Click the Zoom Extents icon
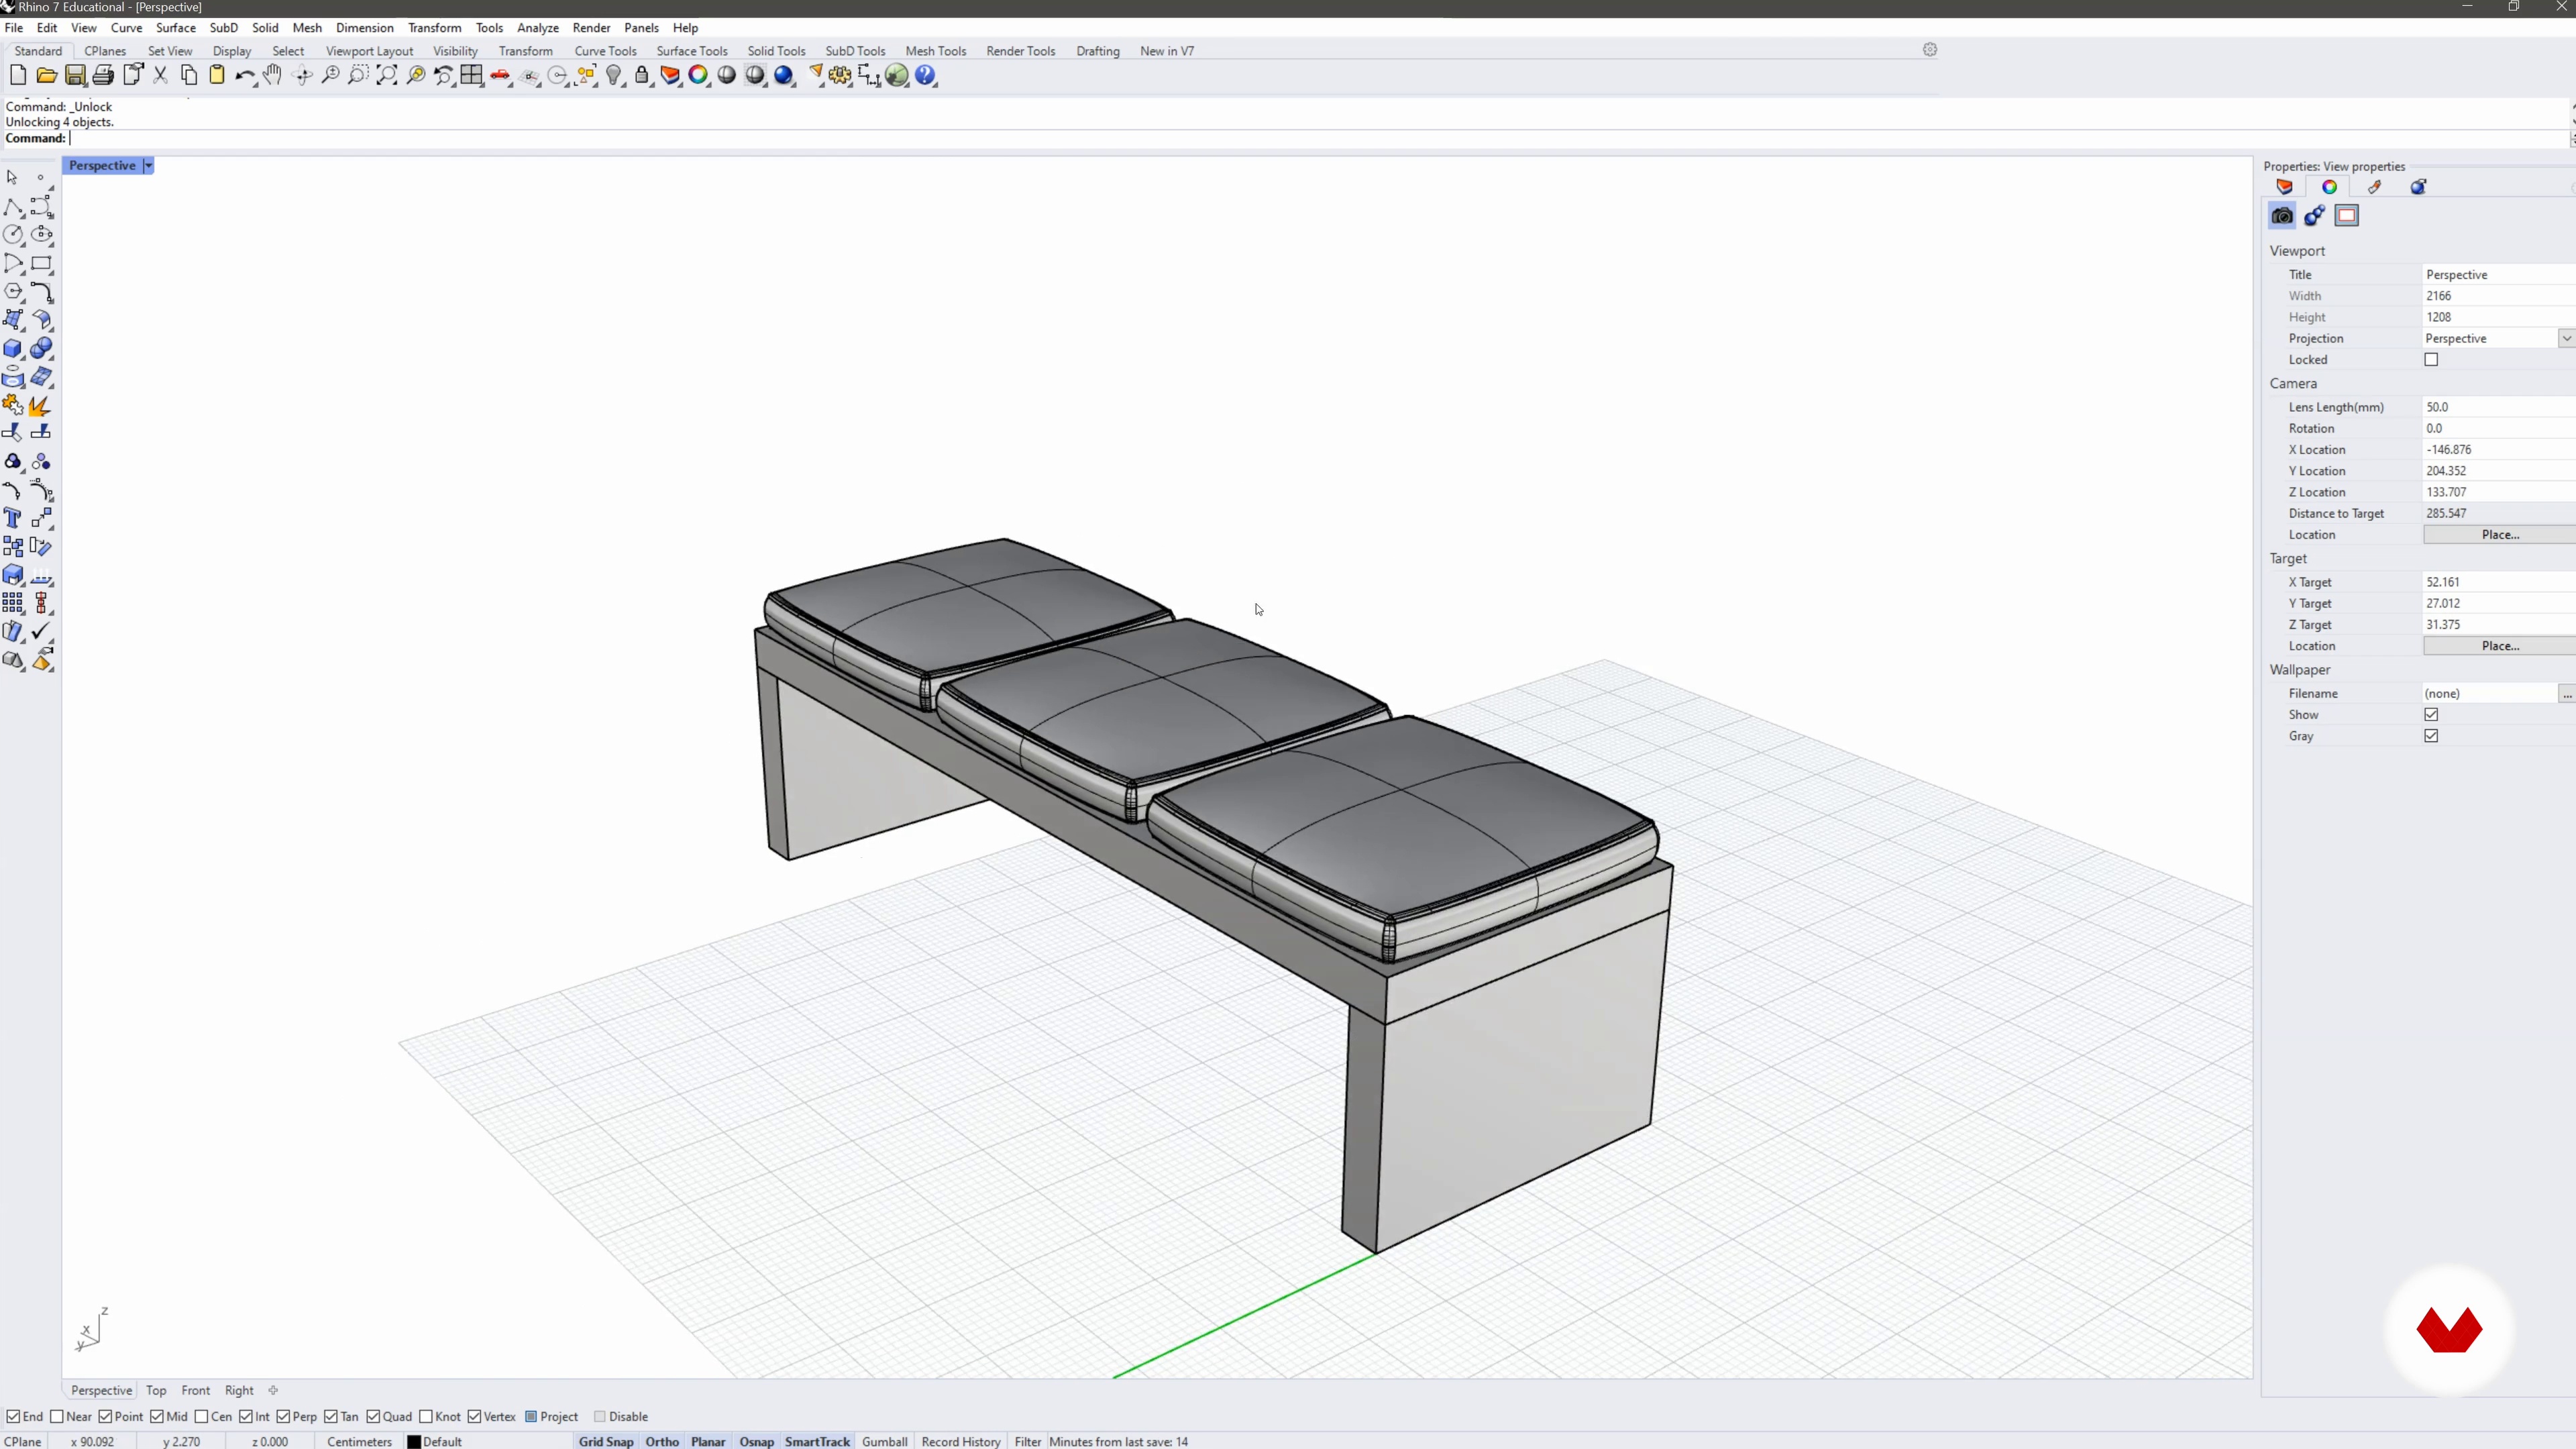Viewport: 2576px width, 1449px height. 387,75
